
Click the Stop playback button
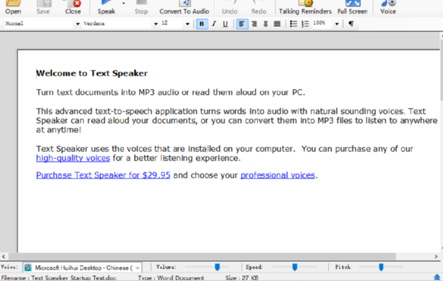coord(141,8)
